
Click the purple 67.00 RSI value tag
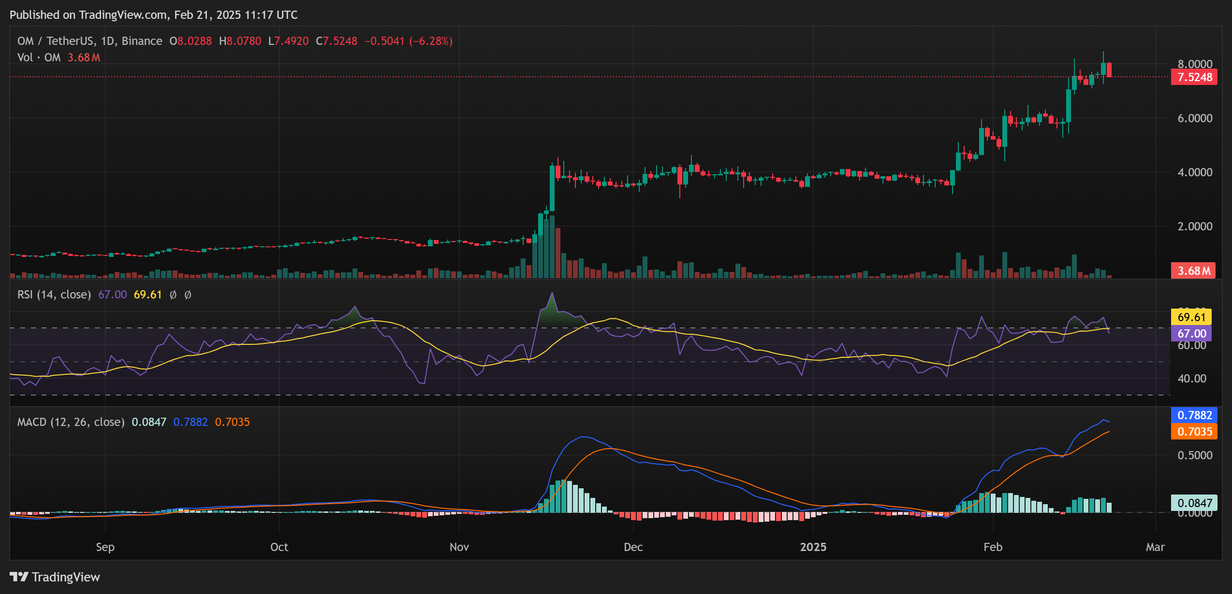(1191, 333)
